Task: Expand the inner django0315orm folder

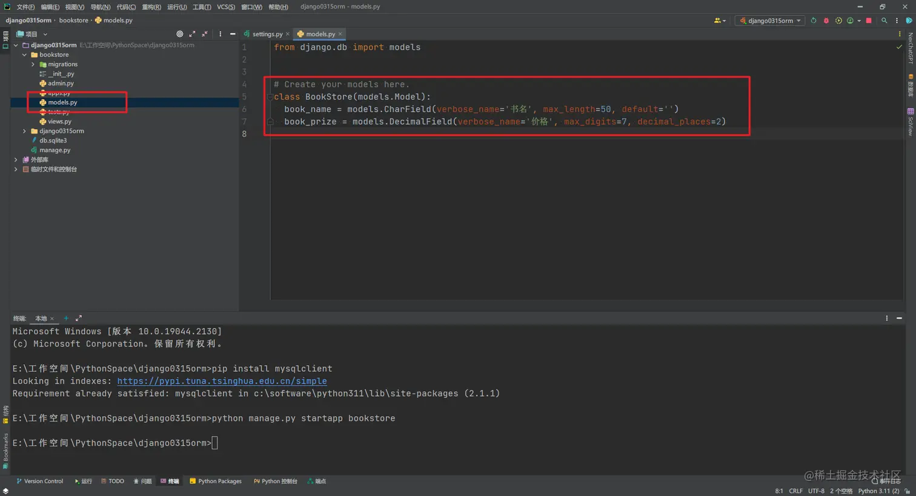Action: point(24,131)
